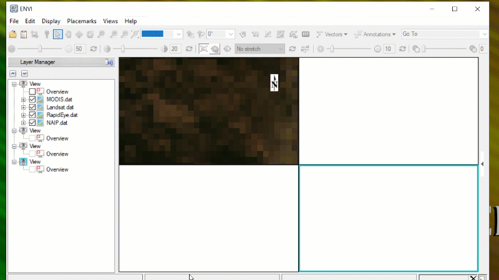499x280 pixels.
Task: Hide the NAIP.dat layer via checkbox
Action: 32,123
